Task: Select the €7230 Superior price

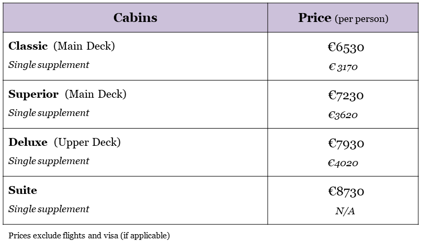Action: point(346,96)
